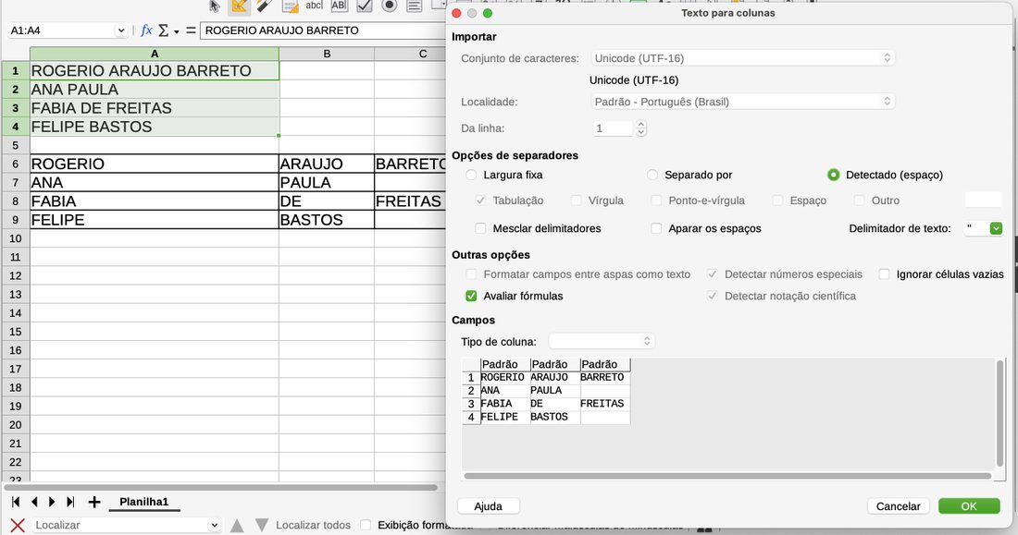Toggle the Tabulação checkbox
The width and height of the screenshot is (1018, 535).
(x=480, y=201)
